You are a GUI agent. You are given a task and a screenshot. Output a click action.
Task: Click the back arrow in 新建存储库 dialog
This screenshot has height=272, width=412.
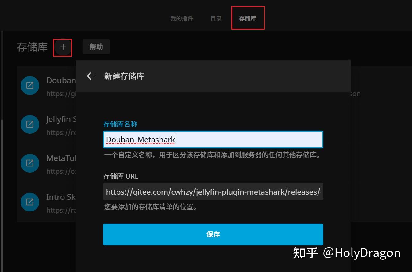pyautogui.click(x=90, y=76)
